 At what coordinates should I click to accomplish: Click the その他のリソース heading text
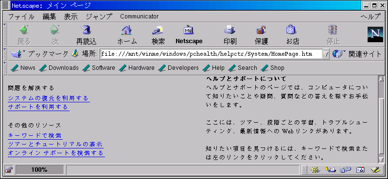(x=34, y=125)
